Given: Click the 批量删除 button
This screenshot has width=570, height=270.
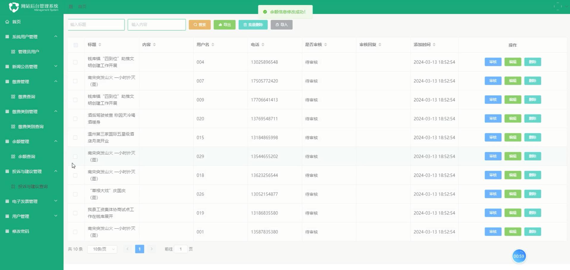Looking at the screenshot, I should (253, 25).
